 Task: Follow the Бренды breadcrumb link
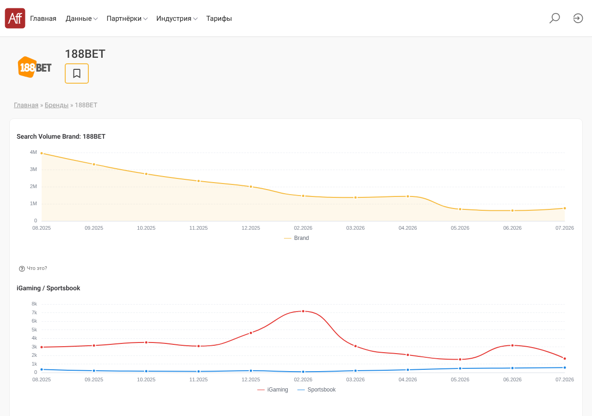coord(56,105)
